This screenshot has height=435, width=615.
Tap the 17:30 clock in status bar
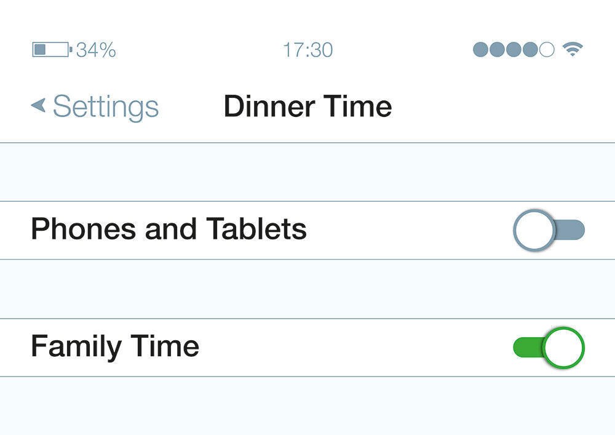[x=307, y=50]
